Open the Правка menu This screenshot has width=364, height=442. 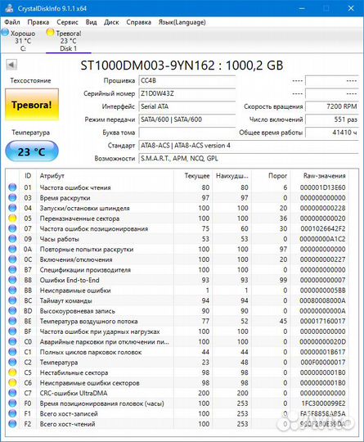38,22
